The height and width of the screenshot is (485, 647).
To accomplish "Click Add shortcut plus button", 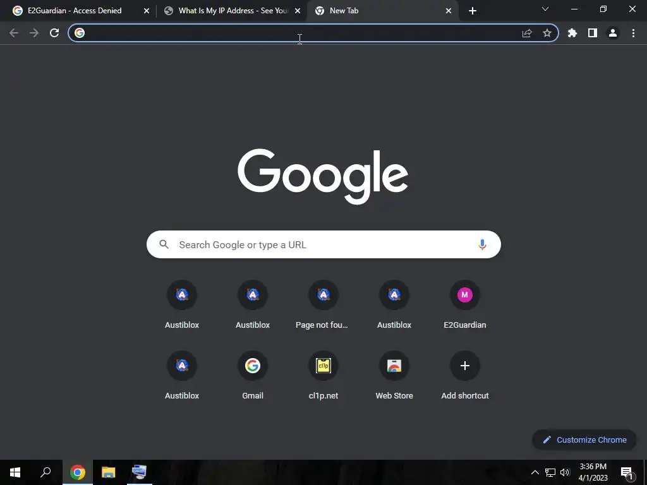I will coord(464,366).
